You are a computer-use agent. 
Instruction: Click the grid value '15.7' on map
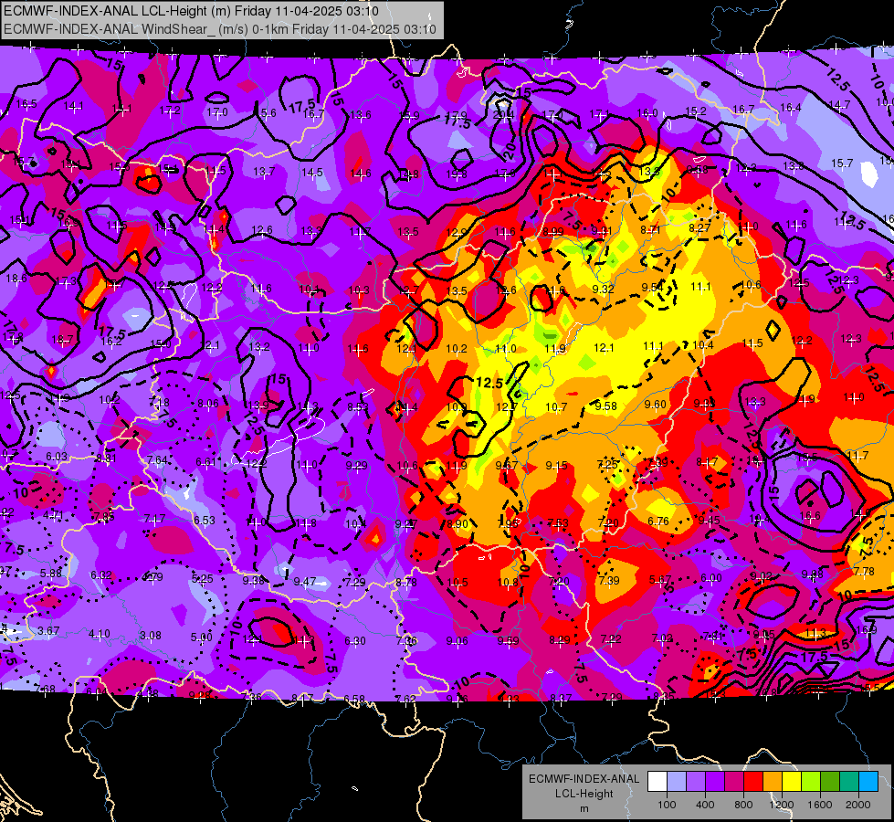842,163
